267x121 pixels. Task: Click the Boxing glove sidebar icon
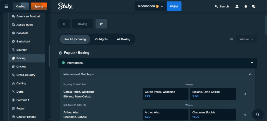tap(13, 58)
